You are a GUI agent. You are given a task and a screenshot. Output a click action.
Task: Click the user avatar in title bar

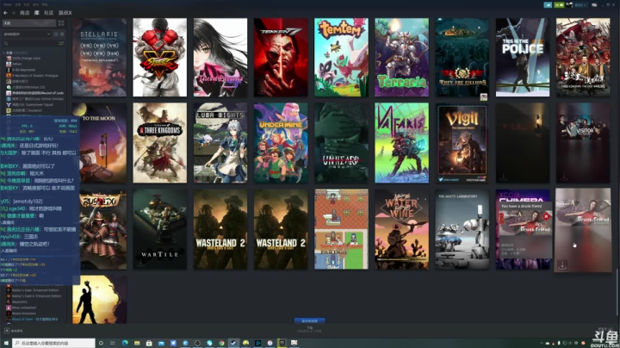coord(569,5)
